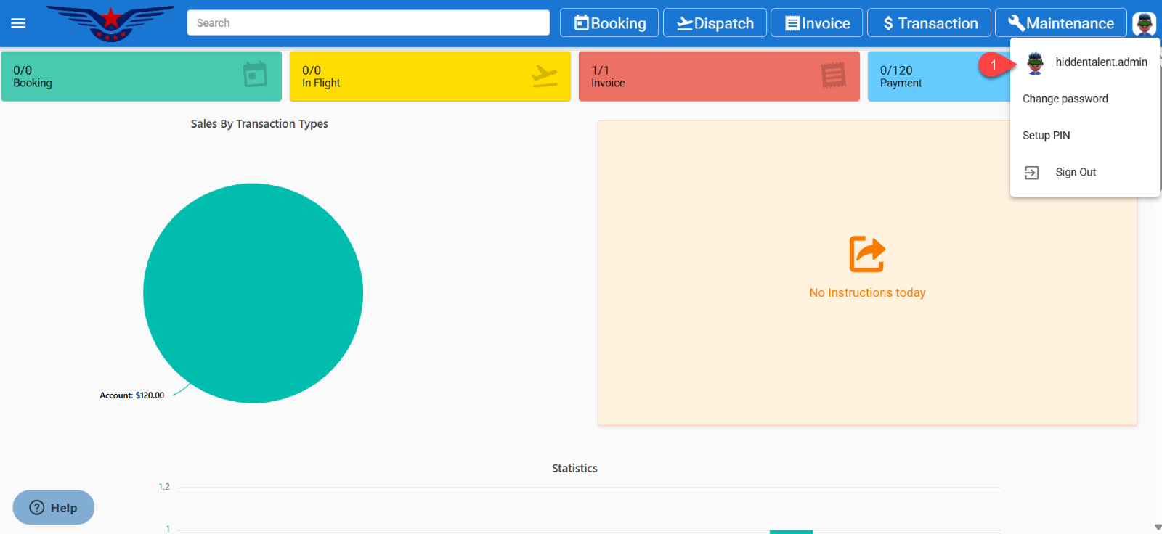Click the user avatar in top bar
This screenshot has height=534, width=1162.
point(1144,23)
